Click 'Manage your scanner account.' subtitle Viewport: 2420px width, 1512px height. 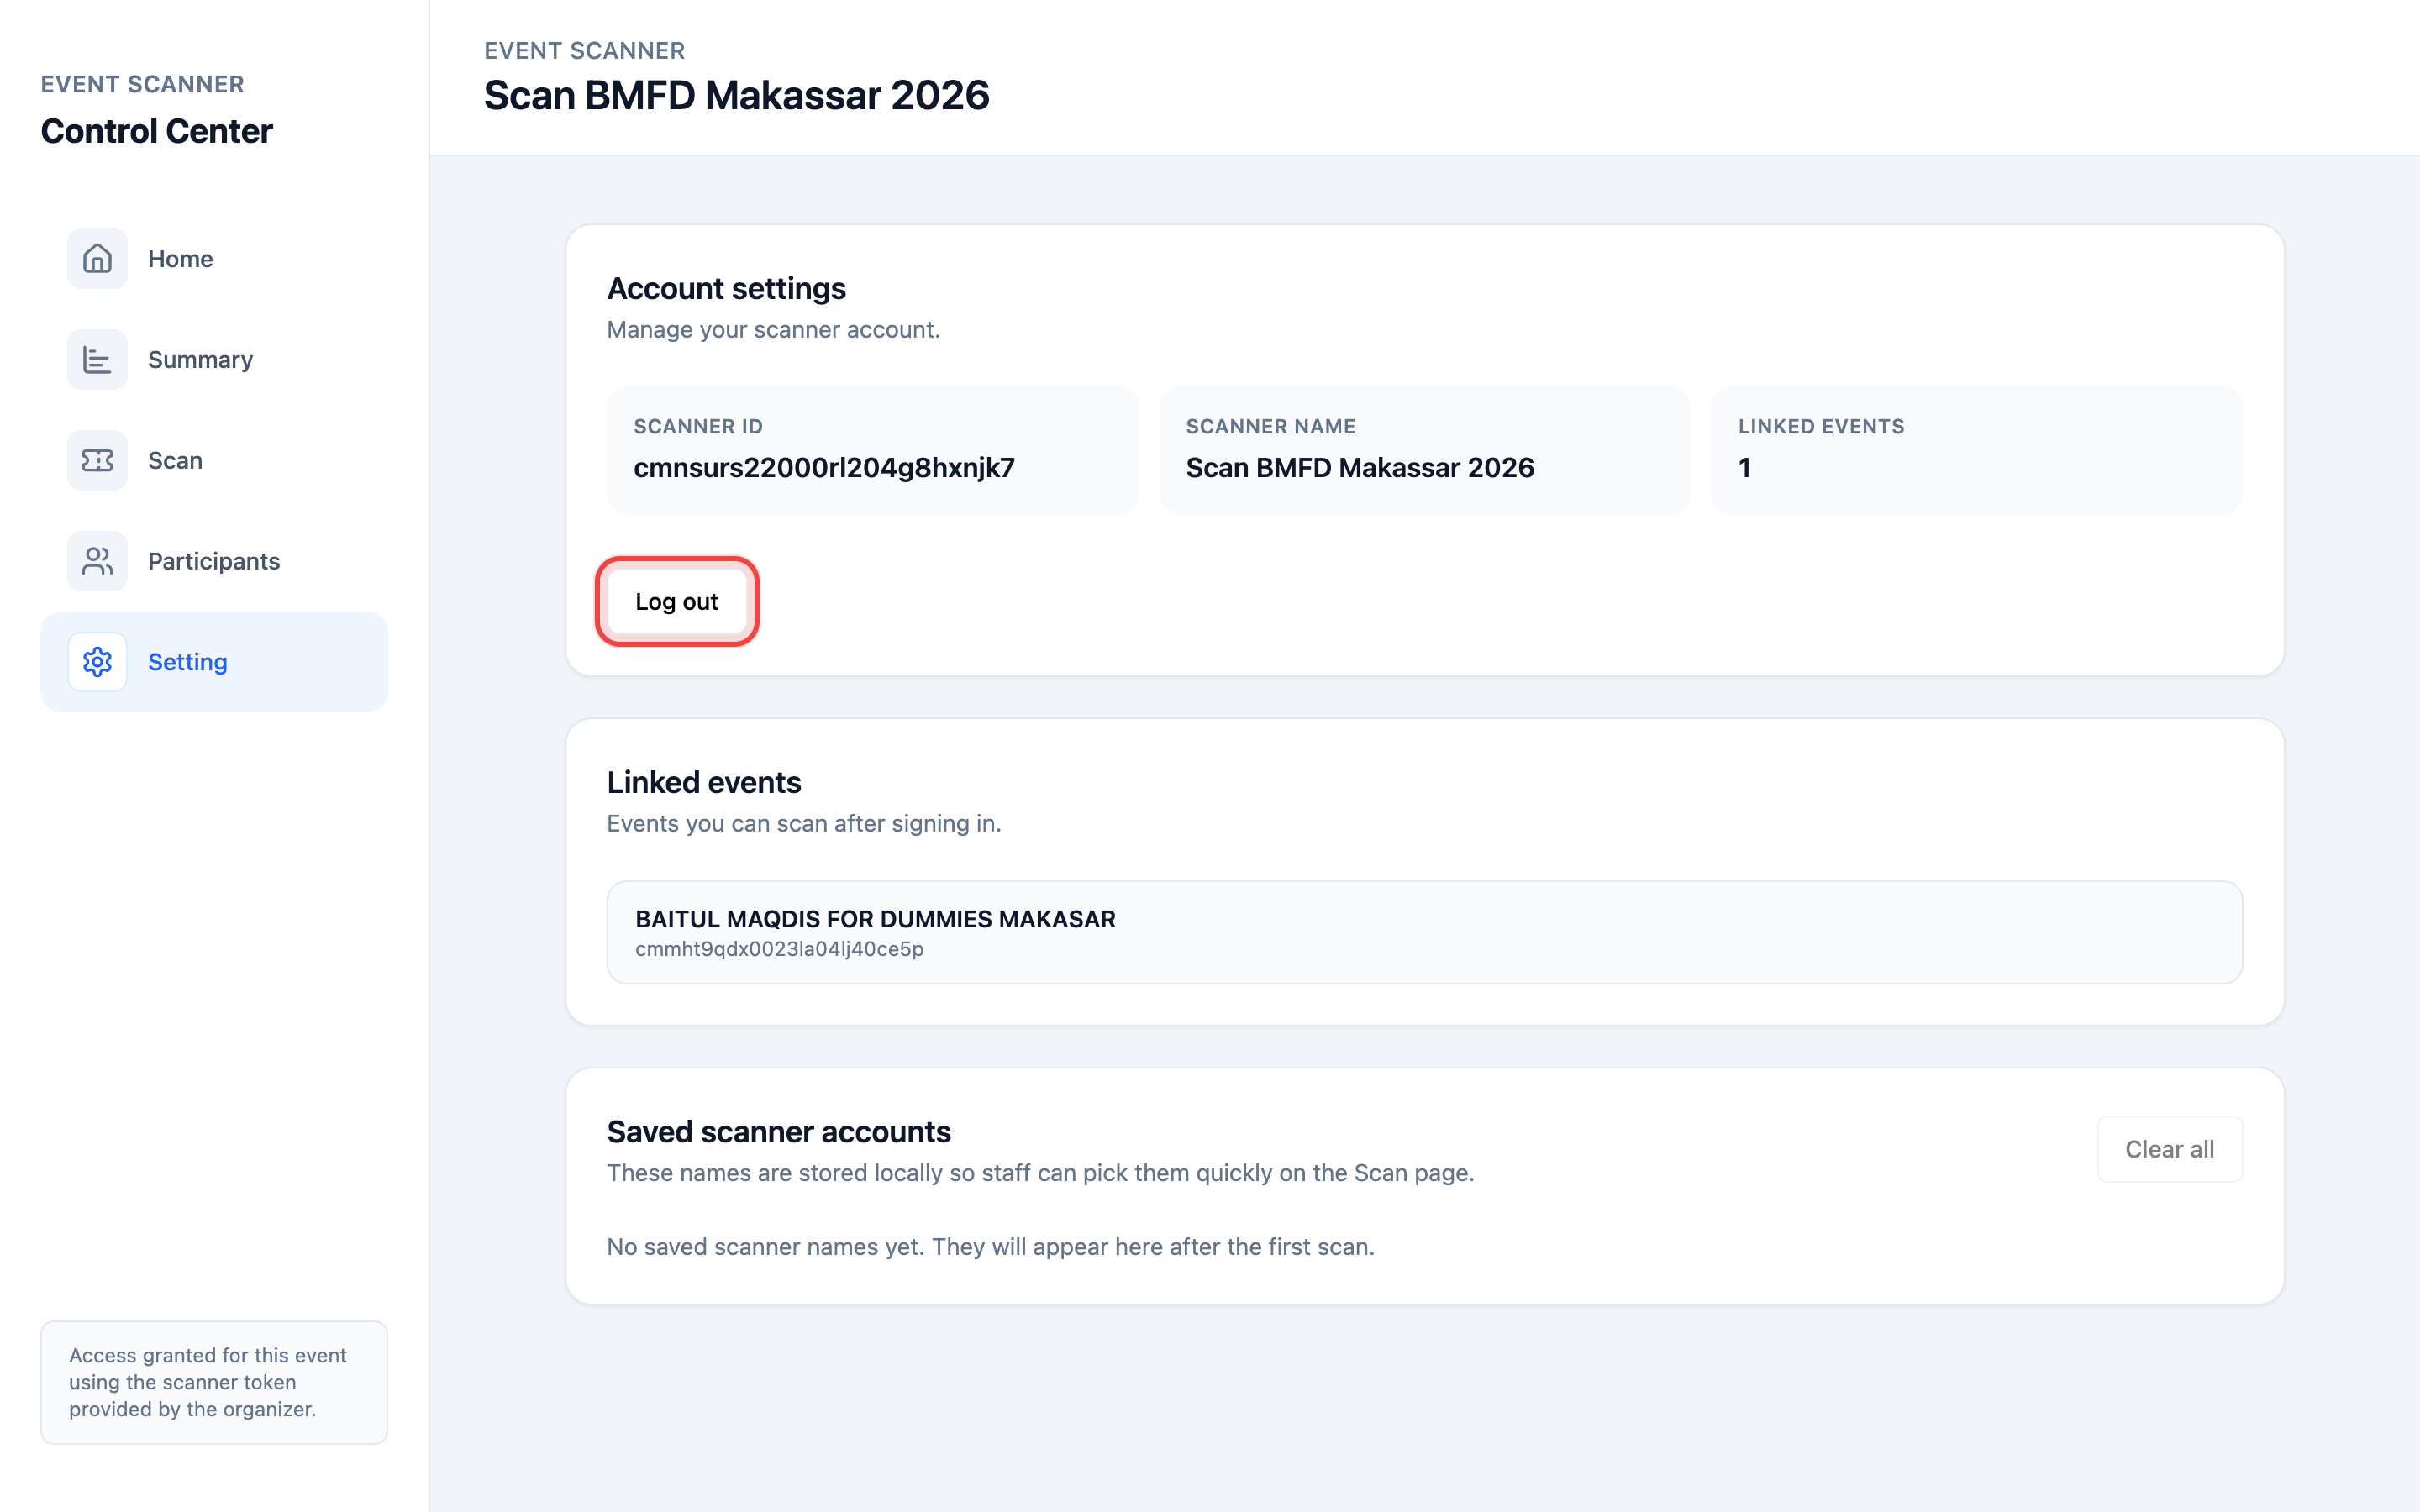pos(773,330)
